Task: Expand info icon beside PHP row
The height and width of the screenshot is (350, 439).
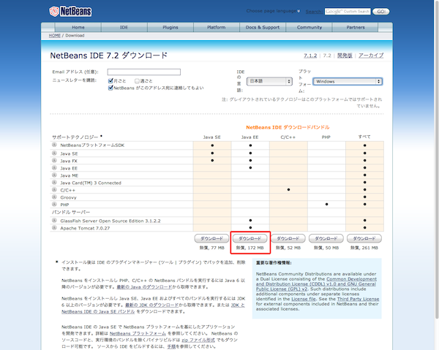Action: point(54,204)
